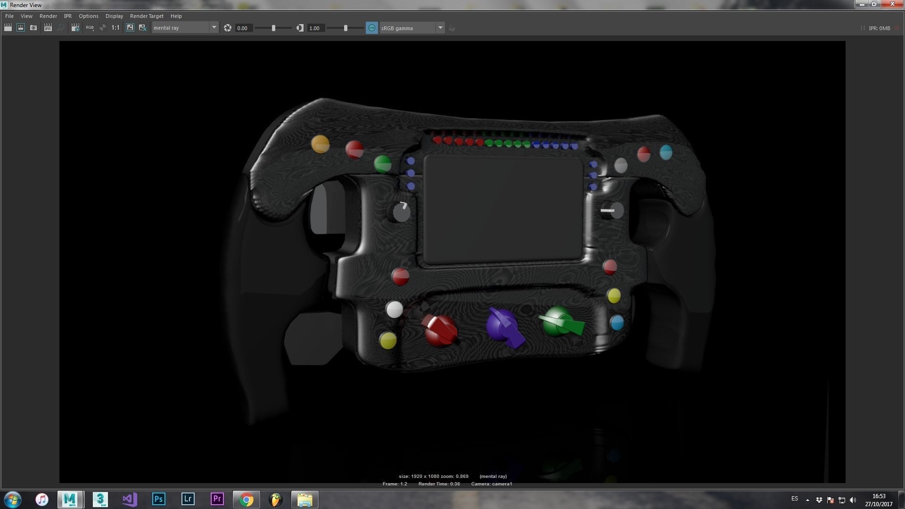Viewport: 905px width, 509px height.
Task: Click the gamma value field showing 1.00
Action: click(315, 28)
